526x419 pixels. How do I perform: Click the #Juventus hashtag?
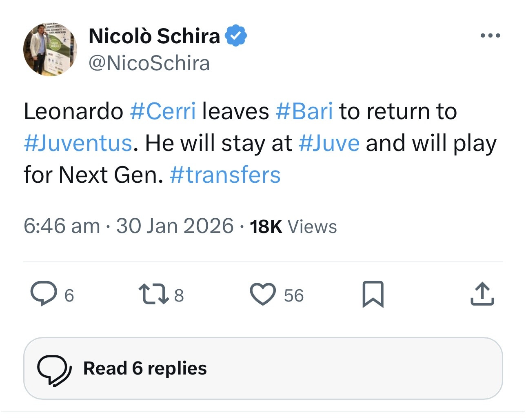coord(78,143)
